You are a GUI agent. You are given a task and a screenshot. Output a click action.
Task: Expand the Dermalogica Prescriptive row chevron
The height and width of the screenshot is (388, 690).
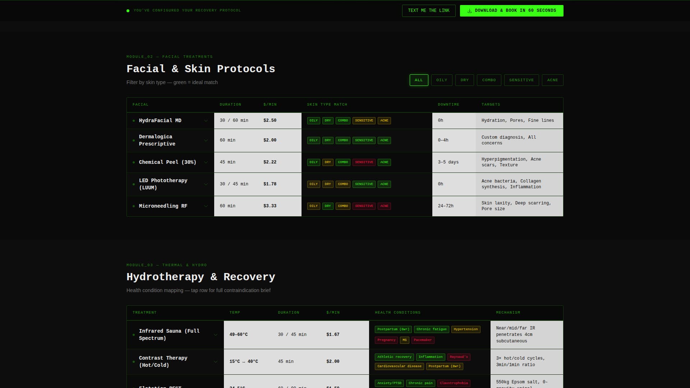coord(206,140)
